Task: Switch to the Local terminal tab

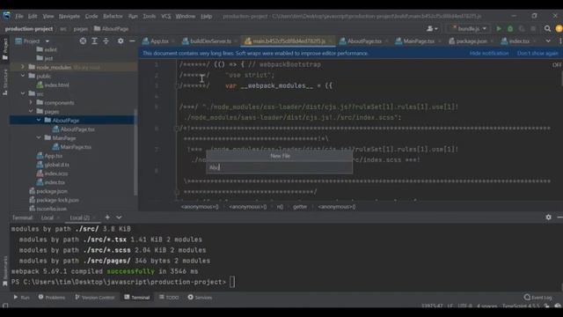Action: 47,217
